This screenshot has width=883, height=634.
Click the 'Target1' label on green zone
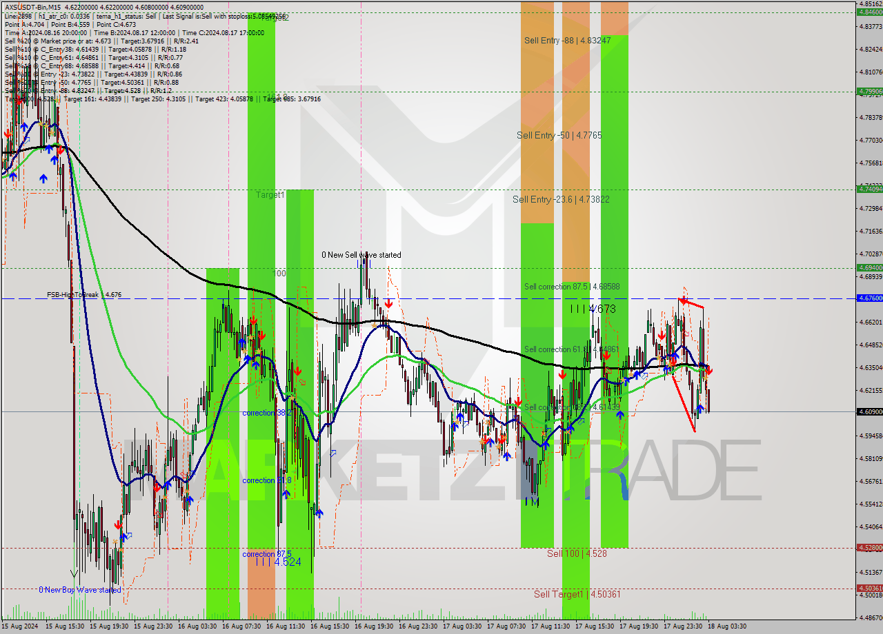(270, 195)
